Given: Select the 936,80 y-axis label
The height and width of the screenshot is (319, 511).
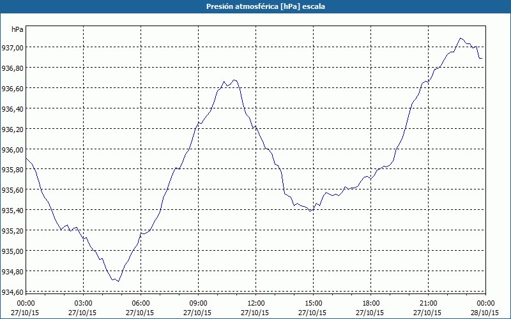Looking at the screenshot, I should click(x=12, y=68).
